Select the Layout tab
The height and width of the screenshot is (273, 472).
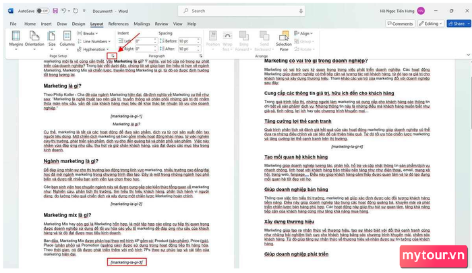coord(96,24)
